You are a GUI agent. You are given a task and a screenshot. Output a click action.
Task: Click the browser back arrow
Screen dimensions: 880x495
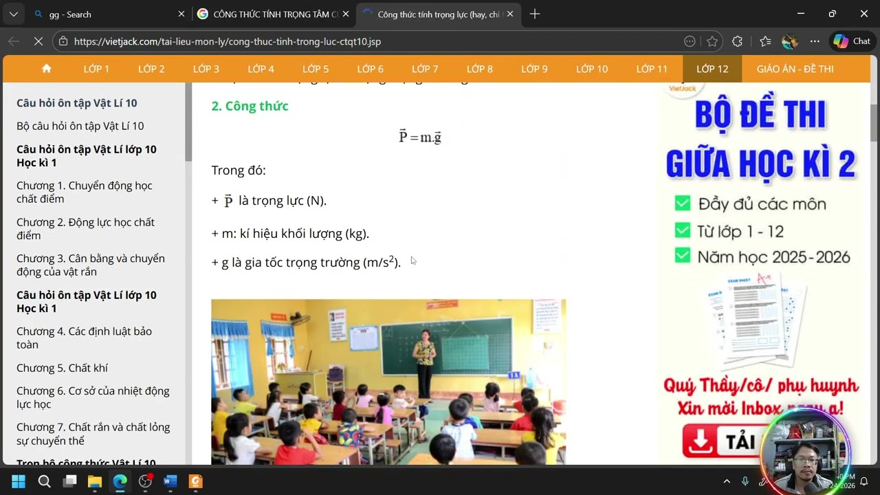pos(14,41)
